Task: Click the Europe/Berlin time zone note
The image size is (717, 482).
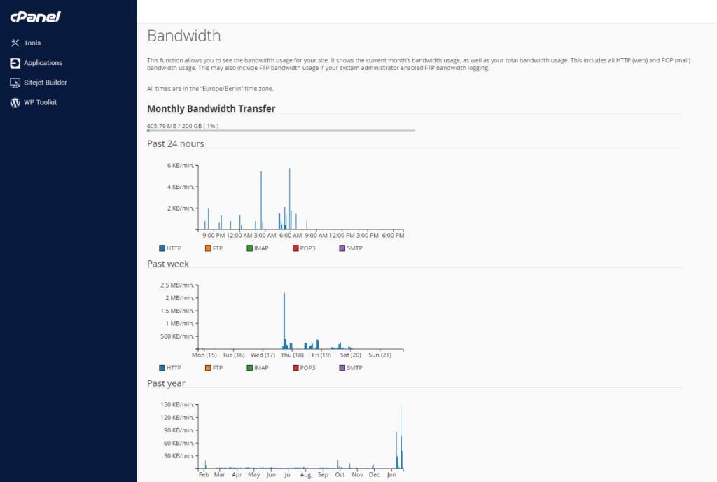Action: (x=210, y=89)
